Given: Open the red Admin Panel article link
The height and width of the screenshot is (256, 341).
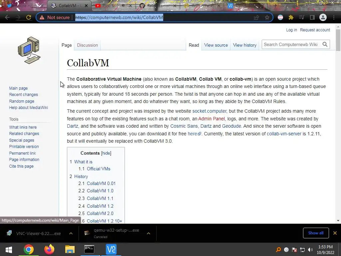Looking at the screenshot, I should 211,119.
